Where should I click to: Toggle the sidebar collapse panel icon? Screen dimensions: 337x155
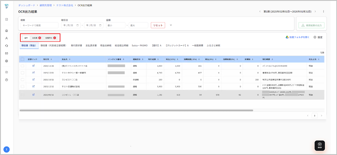(7, 19)
